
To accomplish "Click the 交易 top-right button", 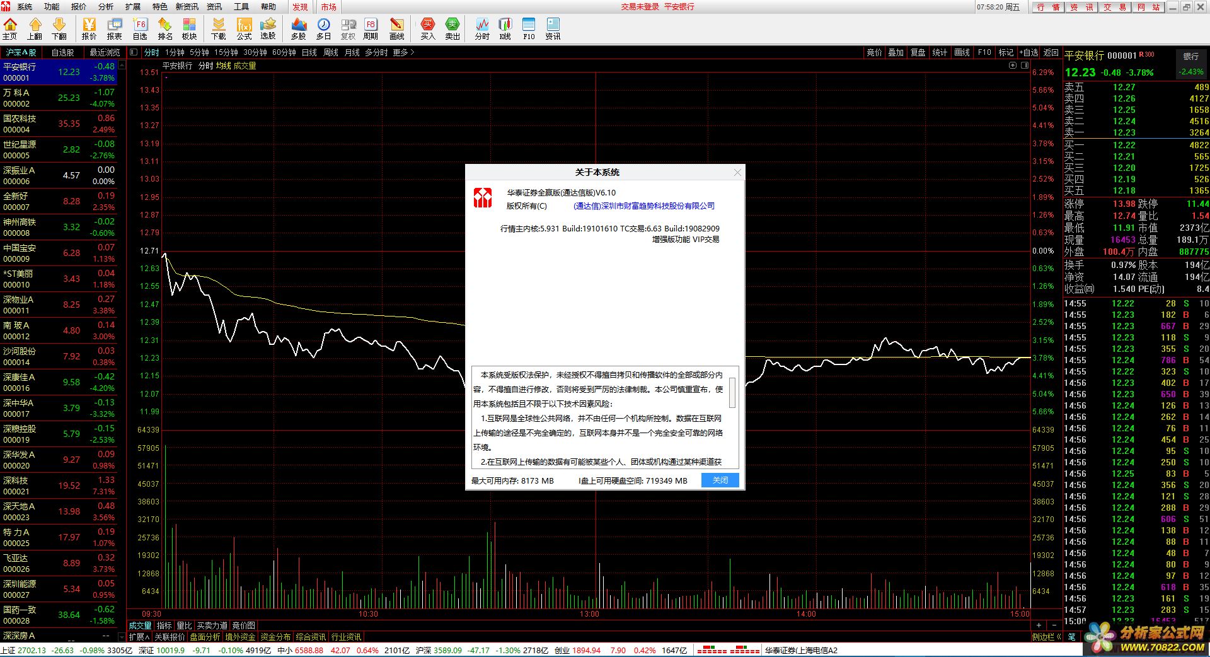I will tap(1115, 7).
